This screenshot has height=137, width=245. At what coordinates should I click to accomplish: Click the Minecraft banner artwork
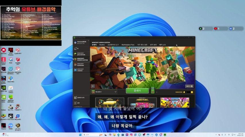(142, 68)
